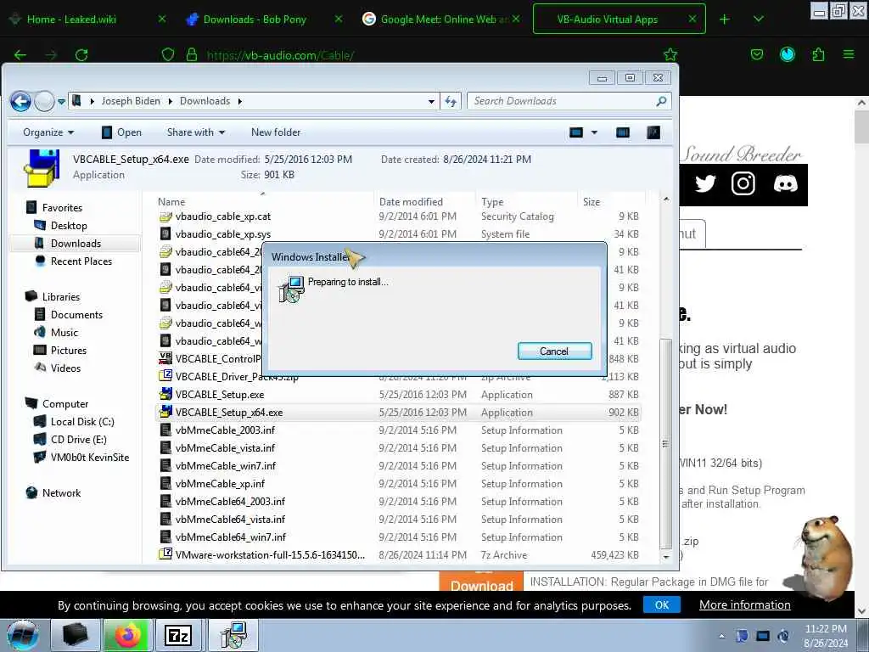The width and height of the screenshot is (869, 652).
Task: Open Firefox from taskbar
Action: click(x=128, y=635)
